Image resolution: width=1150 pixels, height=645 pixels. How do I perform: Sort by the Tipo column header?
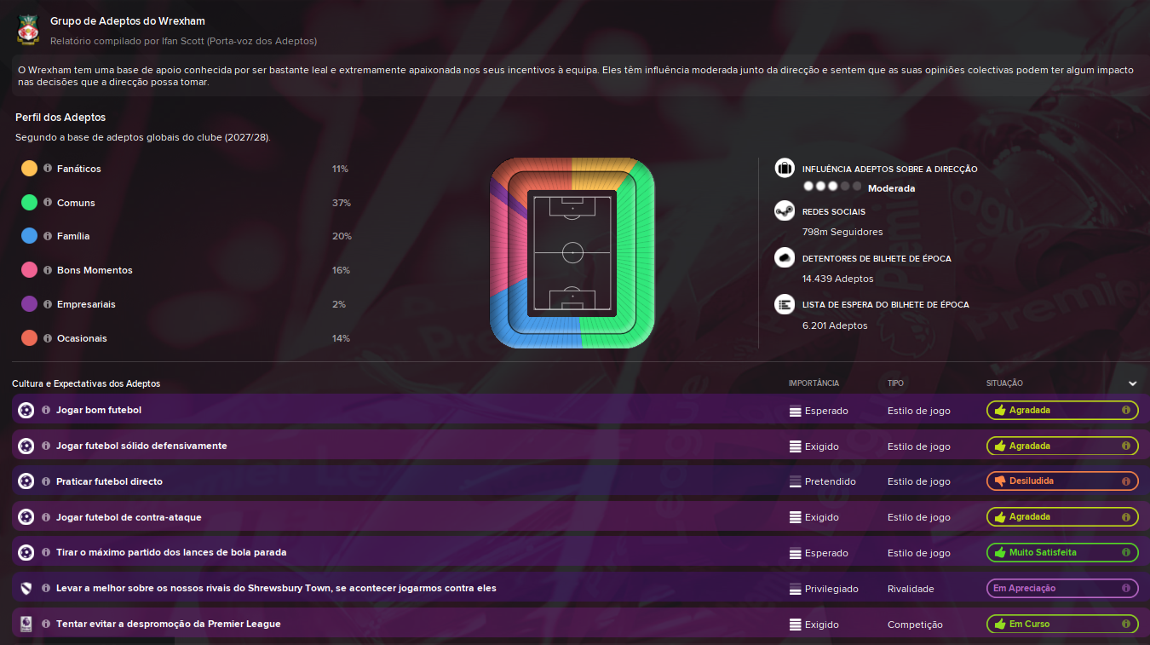[896, 383]
